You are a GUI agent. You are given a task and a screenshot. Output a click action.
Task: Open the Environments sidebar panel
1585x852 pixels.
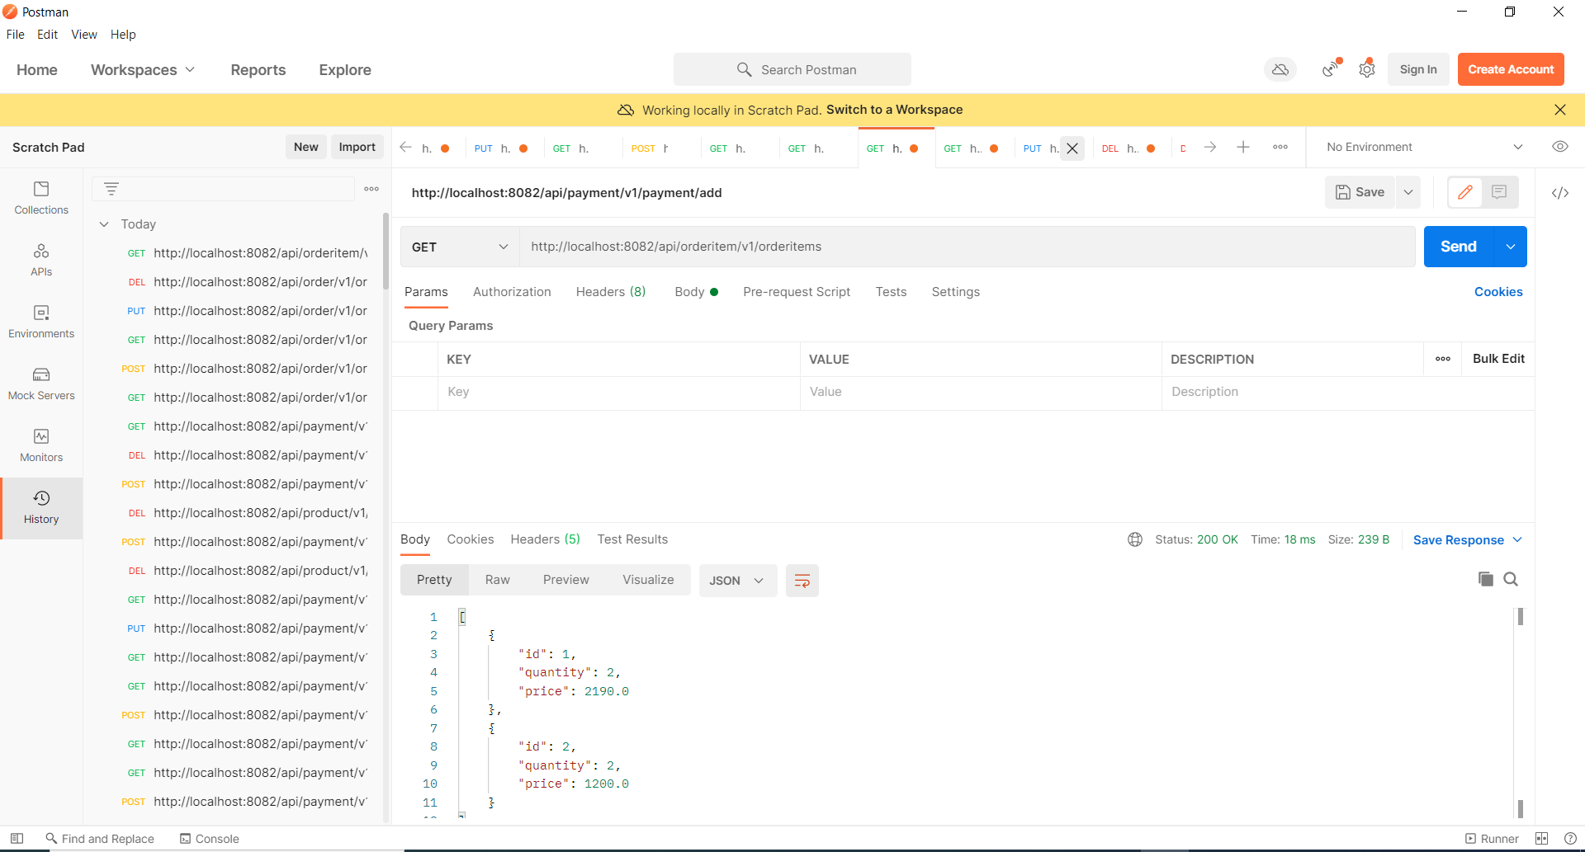click(41, 322)
